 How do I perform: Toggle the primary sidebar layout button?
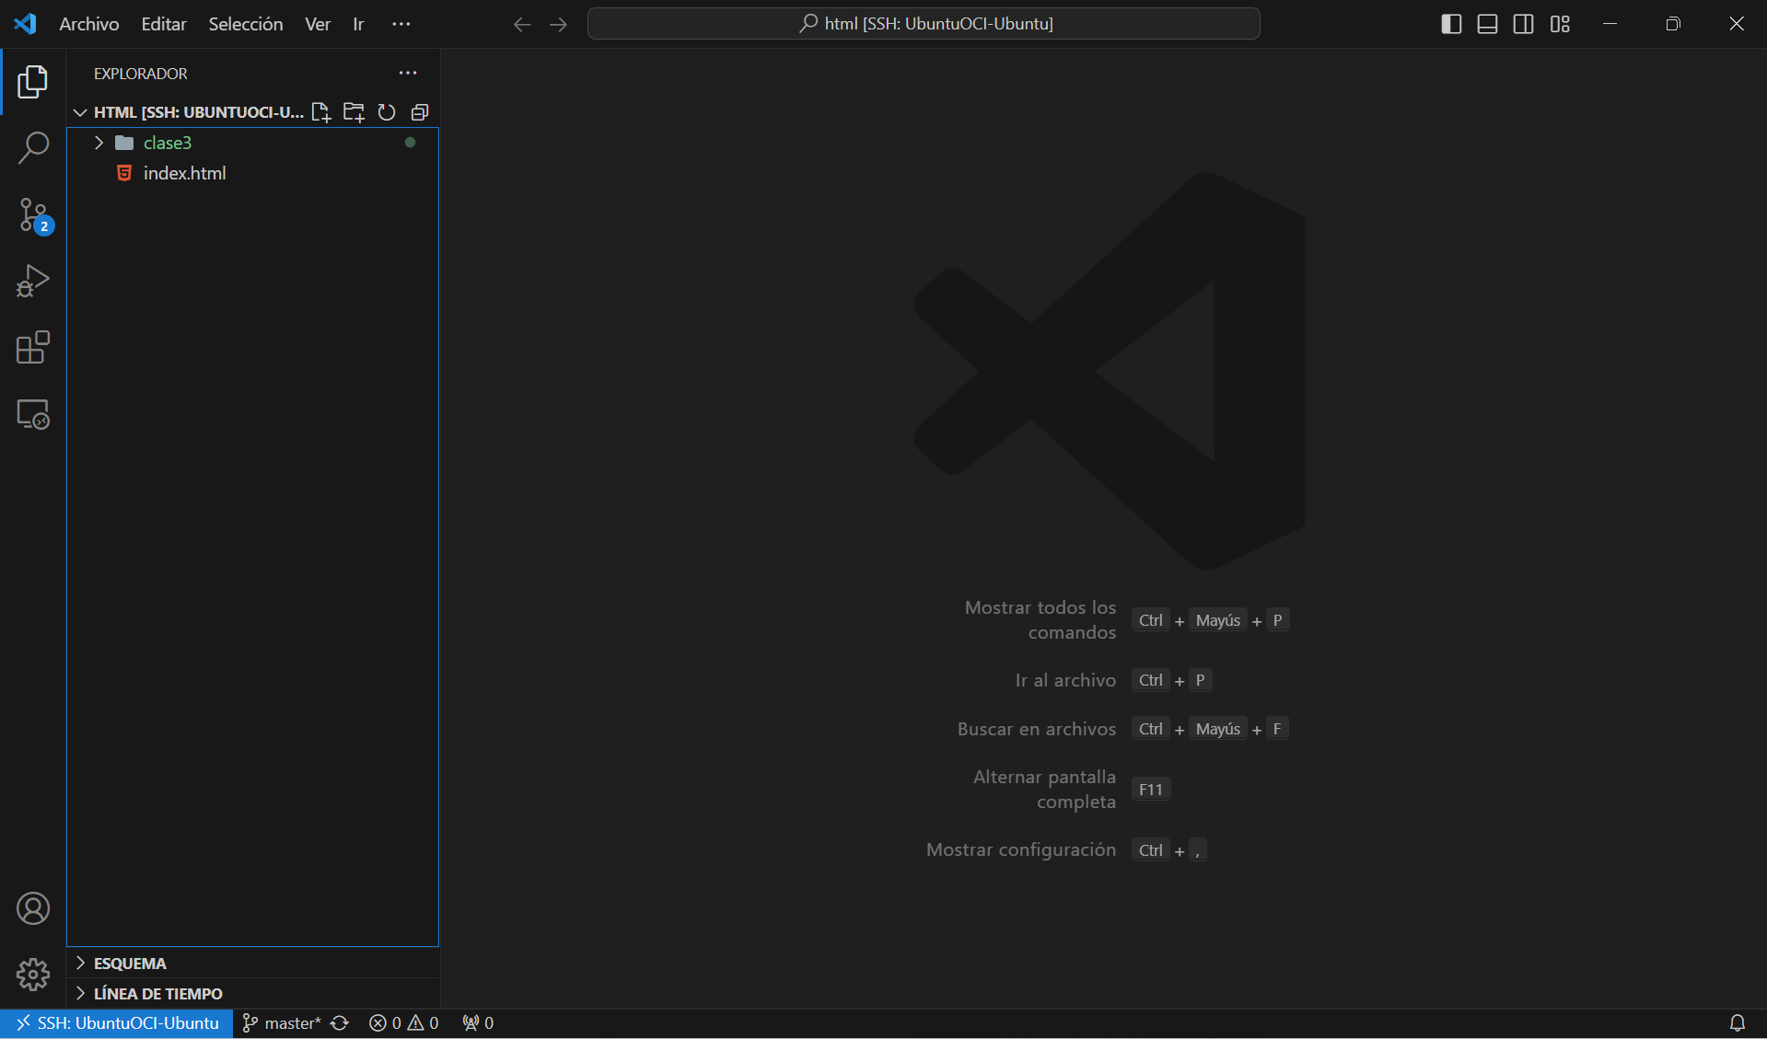(1451, 24)
